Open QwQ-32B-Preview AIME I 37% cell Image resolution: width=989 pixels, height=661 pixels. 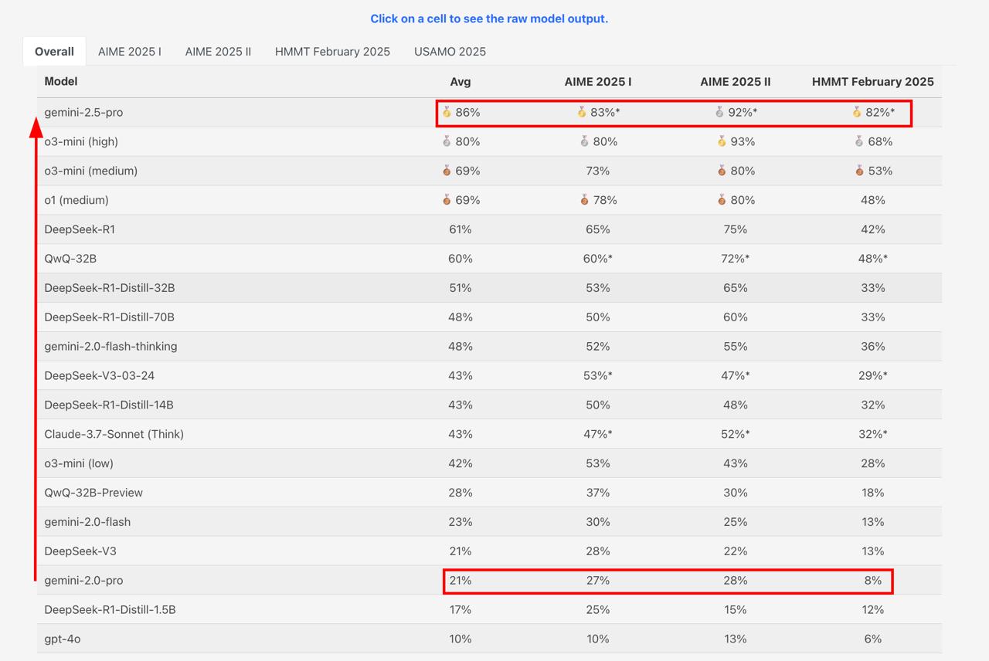[x=598, y=493]
